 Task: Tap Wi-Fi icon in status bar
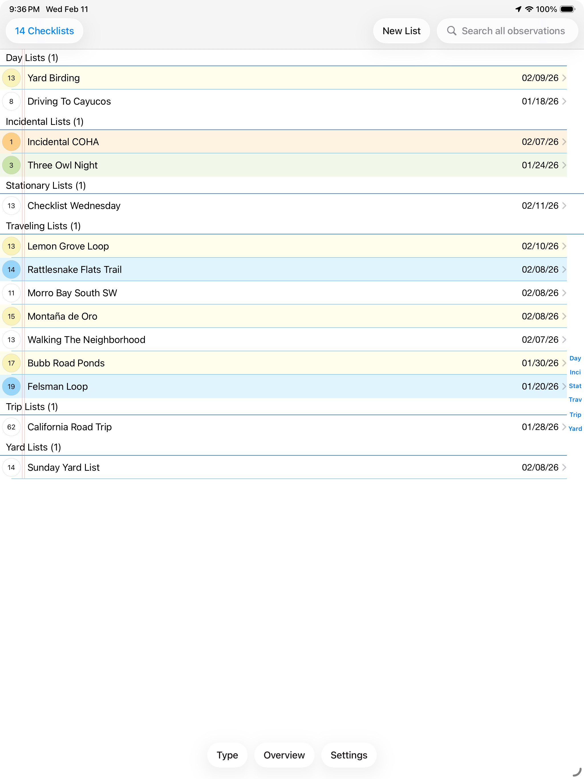[529, 9]
